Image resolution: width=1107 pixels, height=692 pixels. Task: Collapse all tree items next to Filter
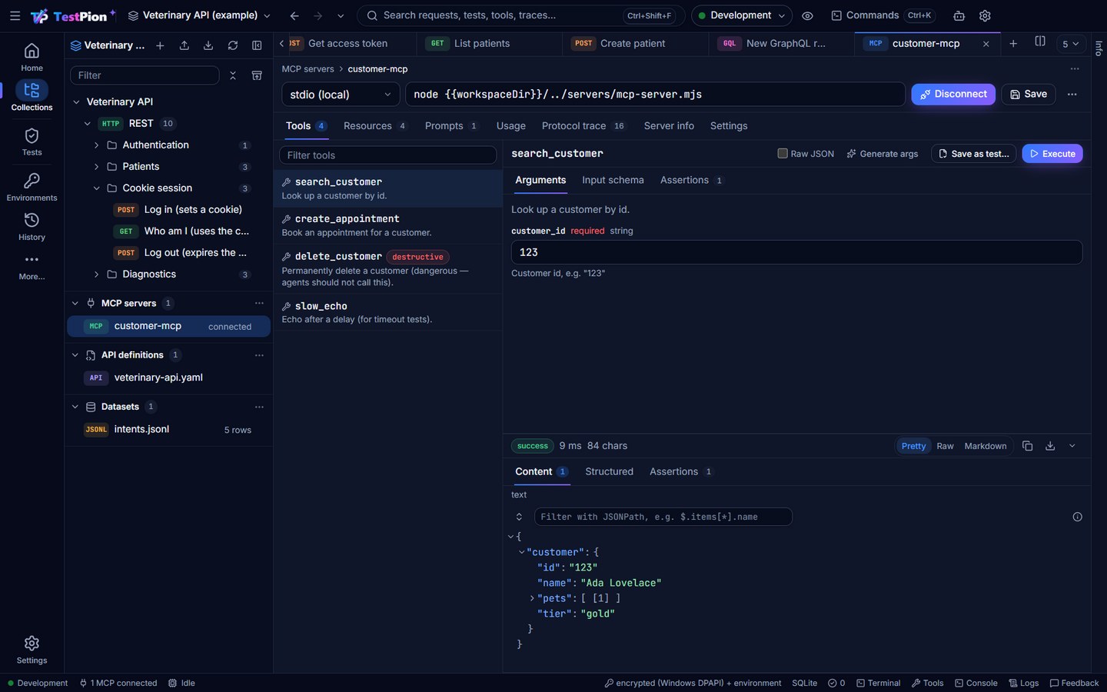click(233, 75)
